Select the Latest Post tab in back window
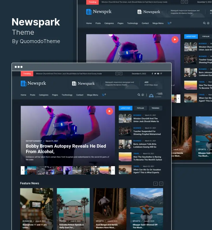This screenshot has height=230, width=212. coord(191,36)
